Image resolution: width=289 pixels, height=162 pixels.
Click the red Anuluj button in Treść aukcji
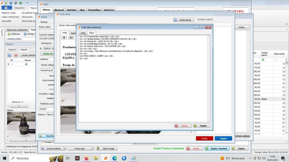[x=205, y=138]
